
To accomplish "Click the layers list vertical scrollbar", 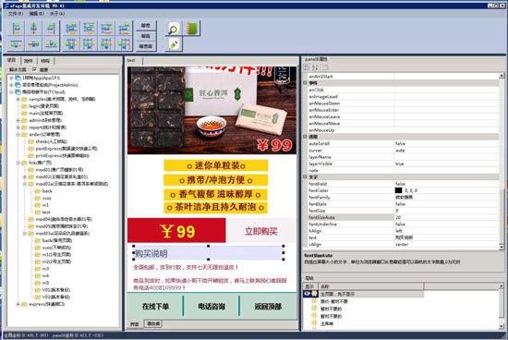I will tap(502, 307).
